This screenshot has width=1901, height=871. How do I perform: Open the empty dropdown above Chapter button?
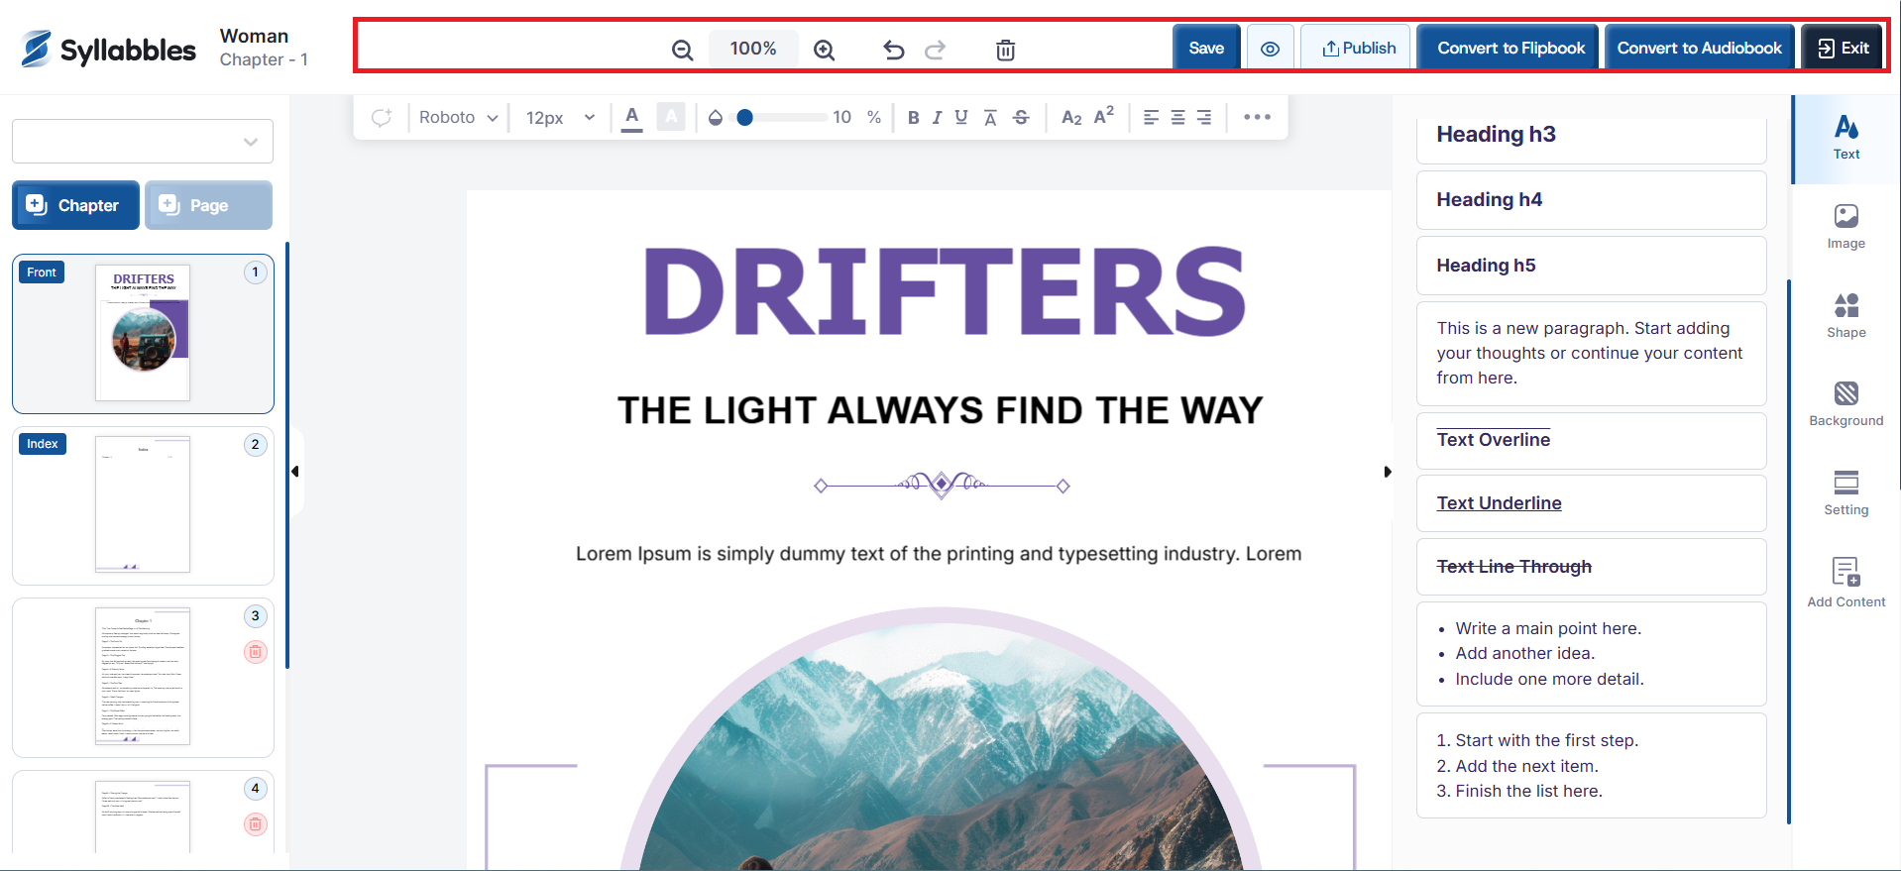[143, 142]
